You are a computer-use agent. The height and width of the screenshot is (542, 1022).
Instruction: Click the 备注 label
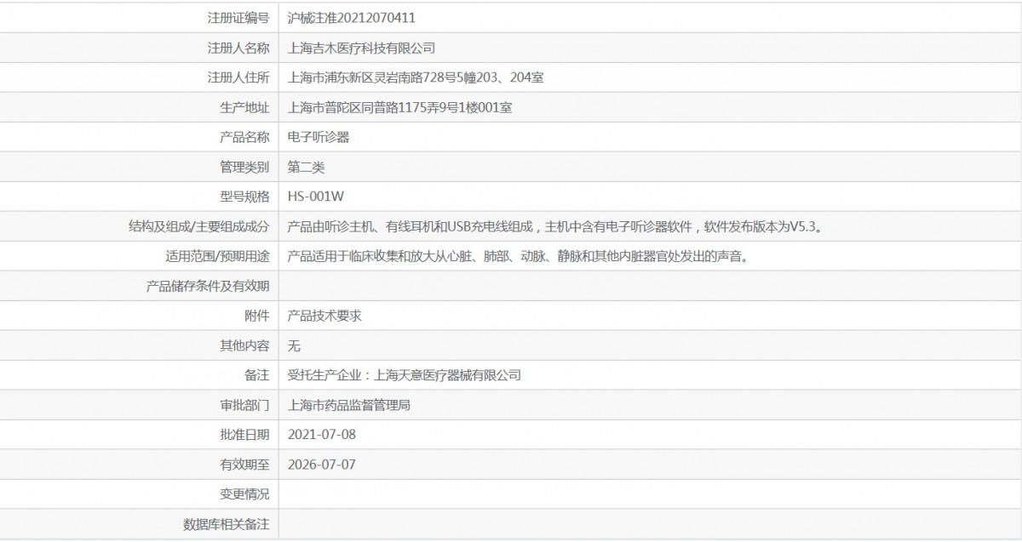(257, 375)
